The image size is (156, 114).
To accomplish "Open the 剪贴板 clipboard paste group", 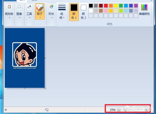I will pos(9,14).
